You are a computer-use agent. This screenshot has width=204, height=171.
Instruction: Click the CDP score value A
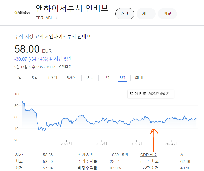182,155
